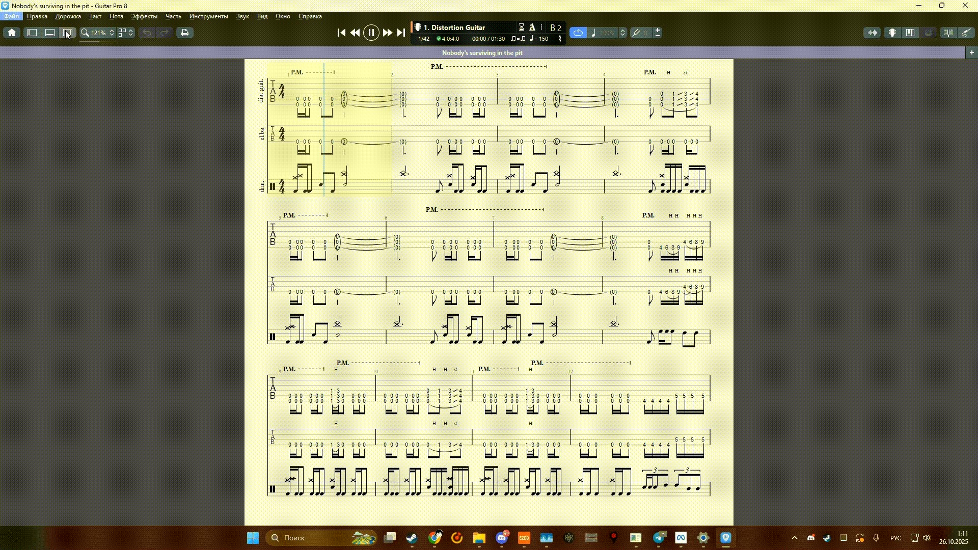Toggle the metronome icon

(532, 28)
